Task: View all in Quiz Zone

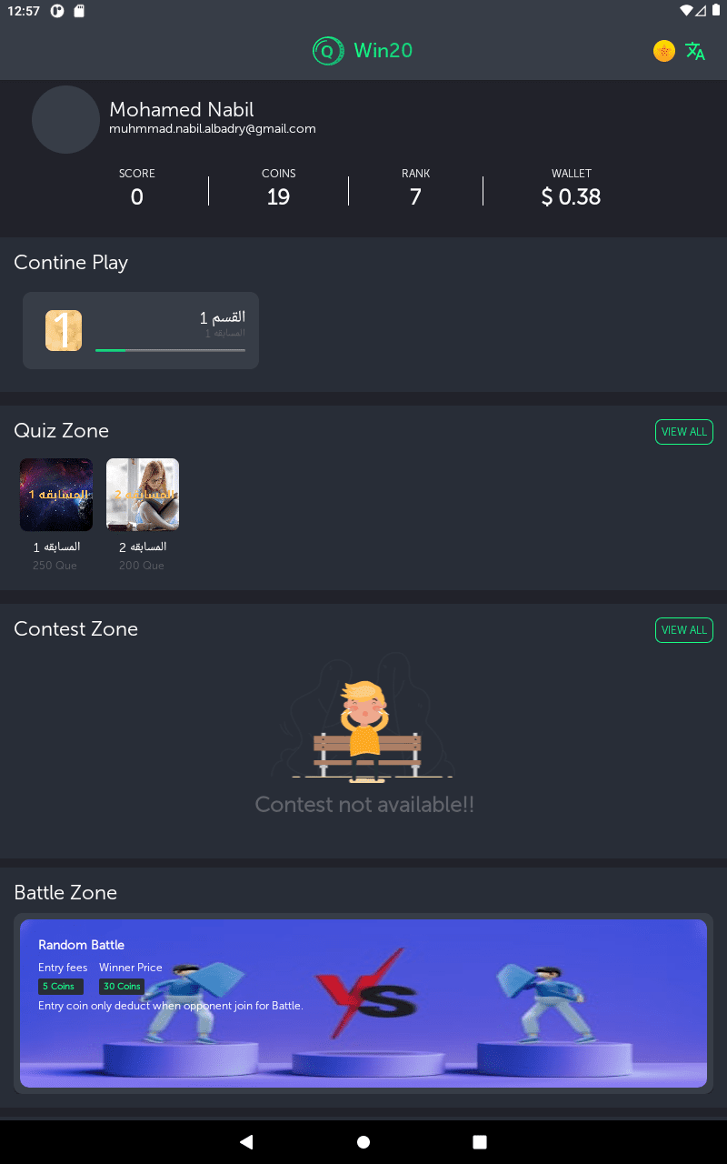Action: [684, 432]
